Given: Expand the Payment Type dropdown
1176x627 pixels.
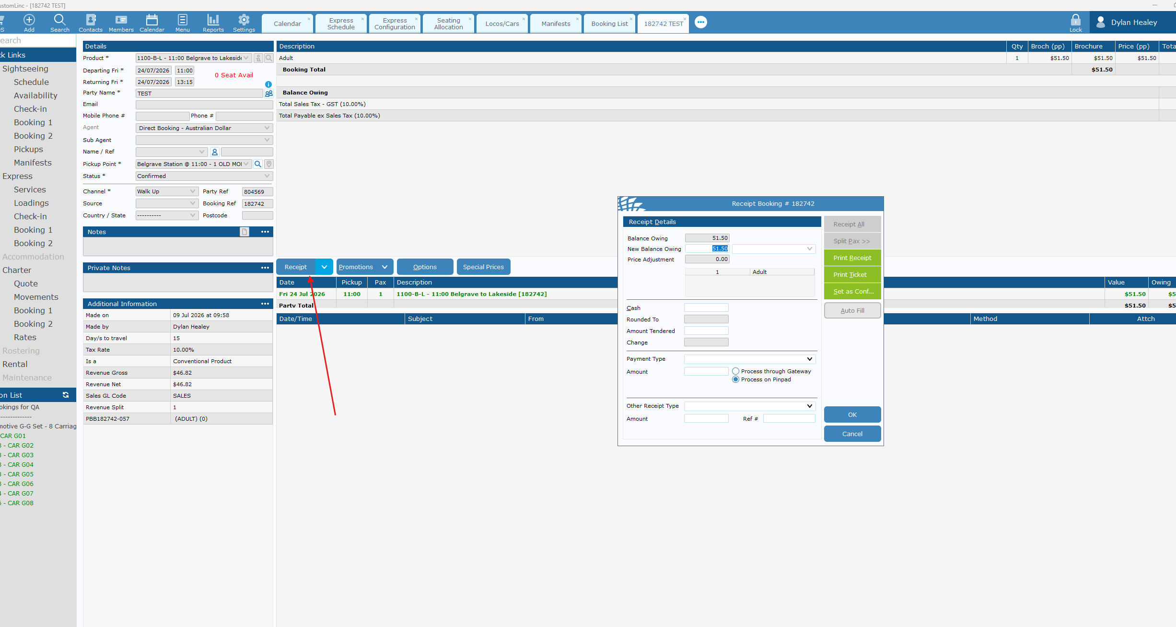Looking at the screenshot, I should tap(750, 359).
